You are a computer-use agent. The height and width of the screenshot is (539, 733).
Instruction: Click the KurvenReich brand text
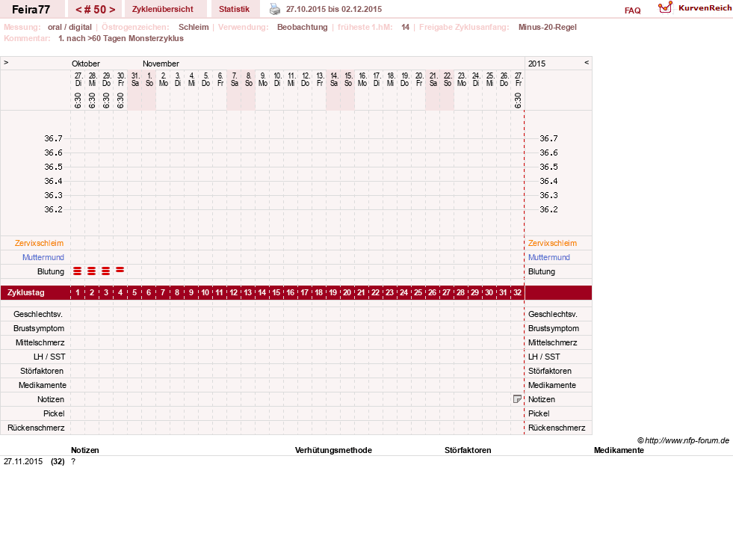click(x=705, y=8)
